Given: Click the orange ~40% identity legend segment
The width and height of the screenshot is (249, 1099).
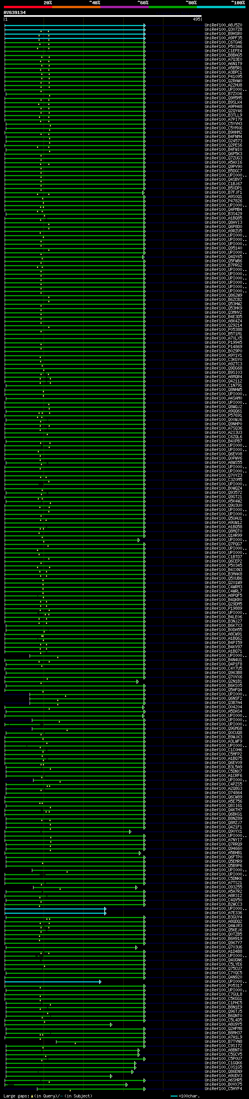Looking at the screenshot, I should point(76,7).
